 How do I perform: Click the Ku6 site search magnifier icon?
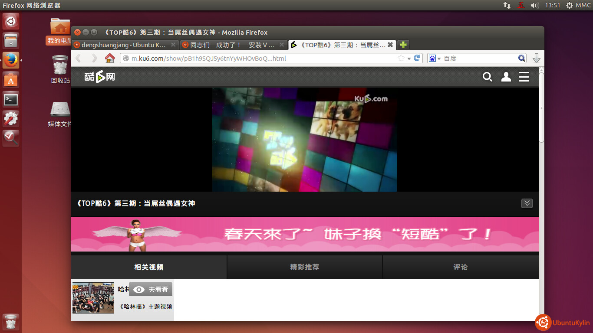488,77
